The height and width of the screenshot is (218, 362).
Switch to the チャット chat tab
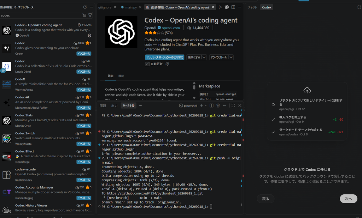click(x=252, y=7)
